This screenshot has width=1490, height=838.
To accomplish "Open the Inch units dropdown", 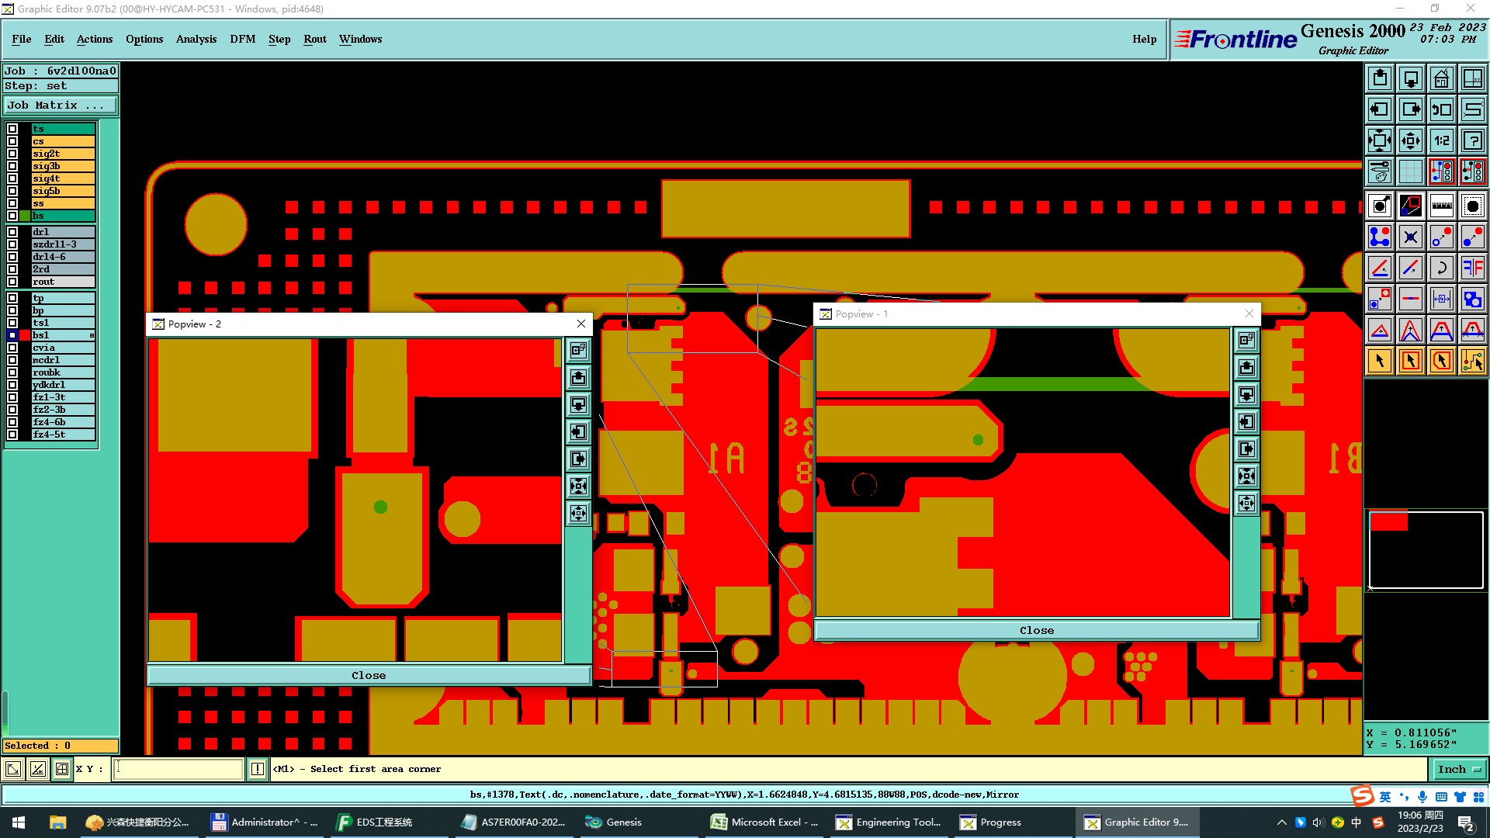I will 1459,769.
